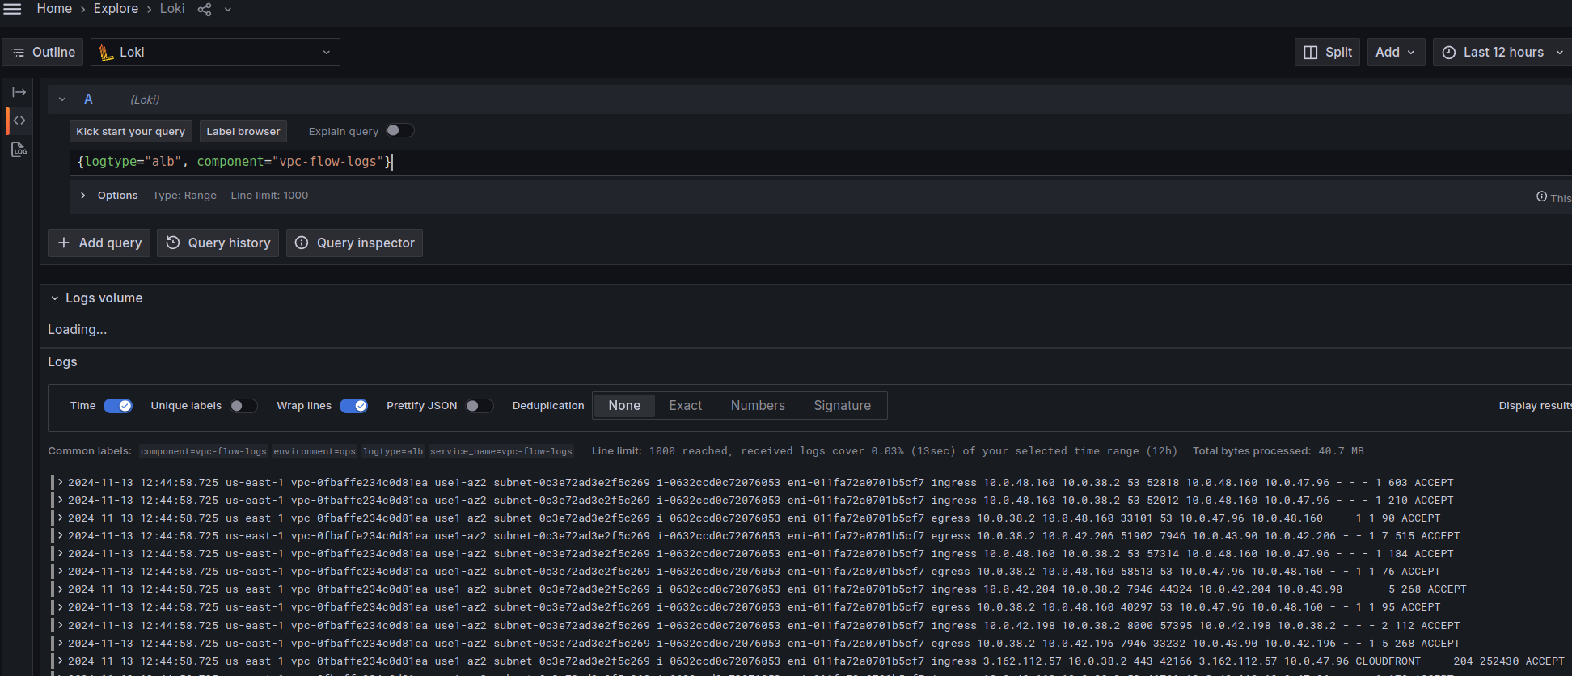1572x676 pixels.
Task: Click the query A name label
Action: 88,99
